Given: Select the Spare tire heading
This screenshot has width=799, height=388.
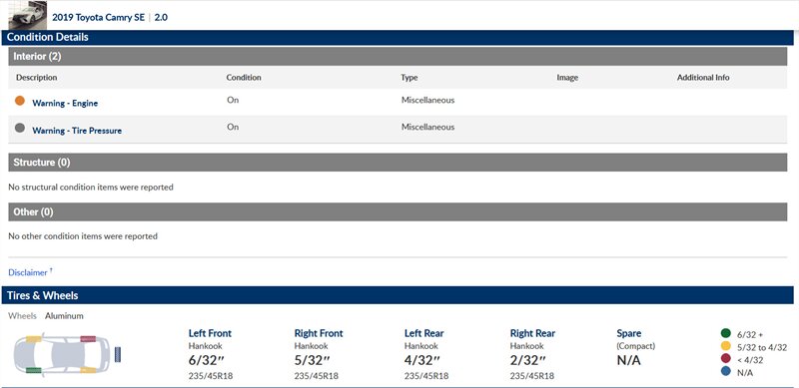Looking at the screenshot, I should point(629,333).
